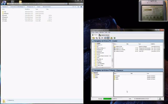Select MyLib folder in TI-Nspire tree
168x104 pixels.
click(96, 76)
